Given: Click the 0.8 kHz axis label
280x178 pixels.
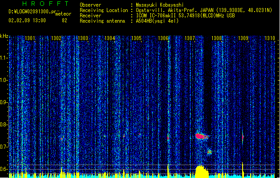Looking at the screenshot, I should pos(4,125).
